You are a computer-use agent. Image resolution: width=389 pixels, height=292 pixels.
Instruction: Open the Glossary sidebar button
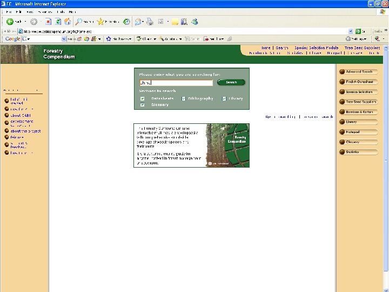tap(359, 142)
